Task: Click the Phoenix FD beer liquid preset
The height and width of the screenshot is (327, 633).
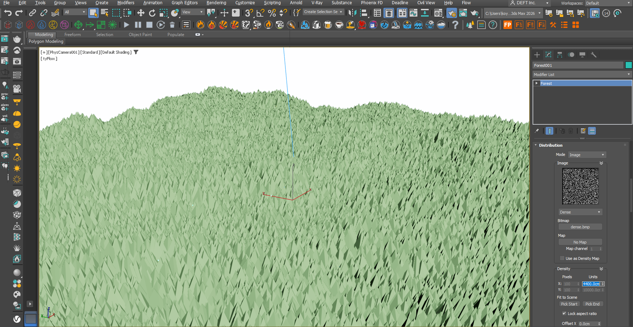Action: point(327,25)
